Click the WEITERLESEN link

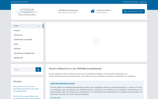point(55,98)
